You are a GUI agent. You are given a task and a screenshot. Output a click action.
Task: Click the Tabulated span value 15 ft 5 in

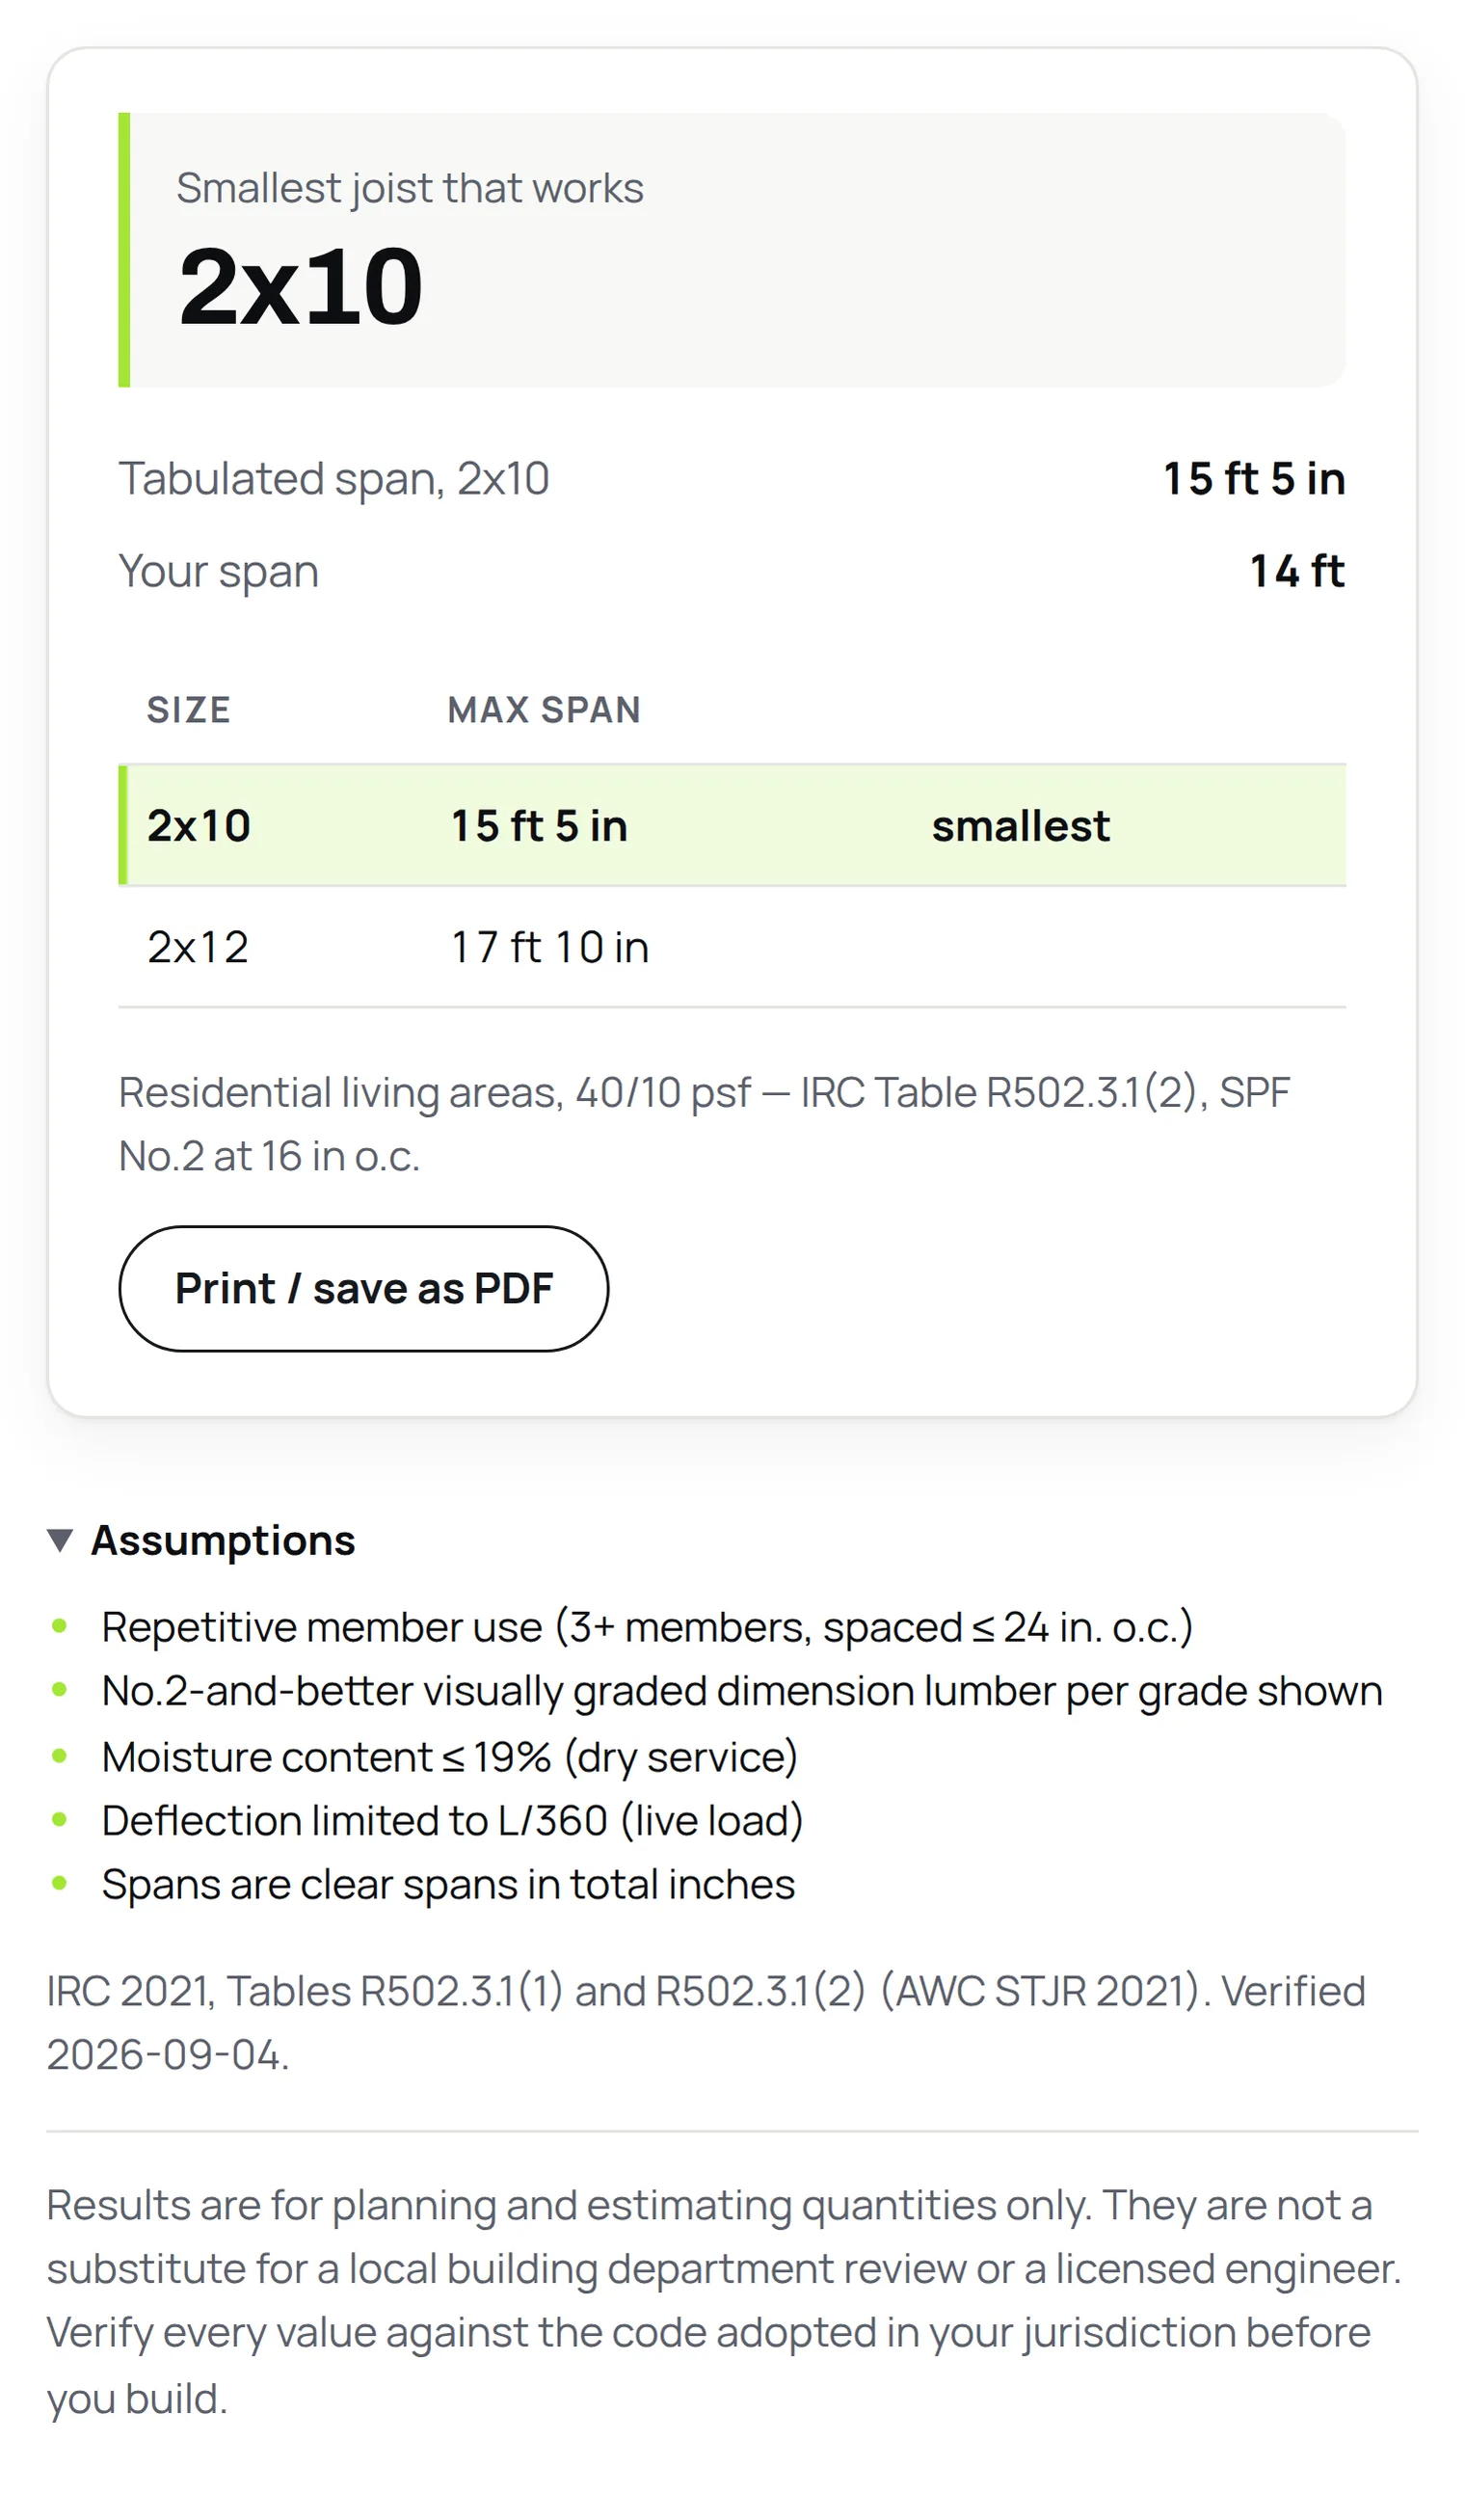coord(1254,478)
